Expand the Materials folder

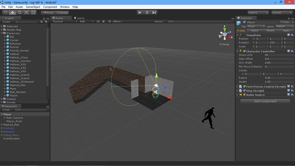2,26
